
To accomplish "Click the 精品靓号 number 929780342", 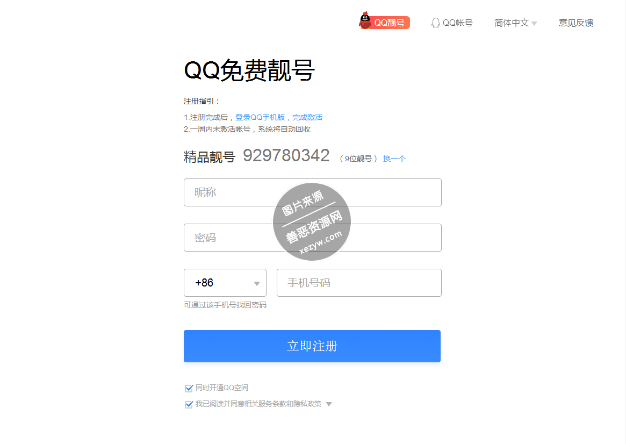I will [286, 156].
